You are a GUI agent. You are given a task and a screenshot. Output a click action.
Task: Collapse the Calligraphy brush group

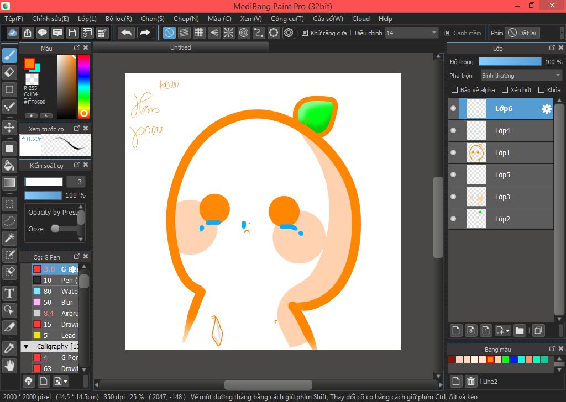[26, 347]
